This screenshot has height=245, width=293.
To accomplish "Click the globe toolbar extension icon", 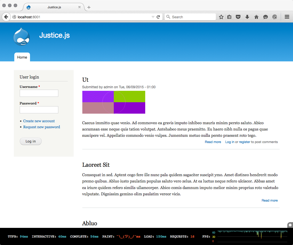I will tap(274, 17).
